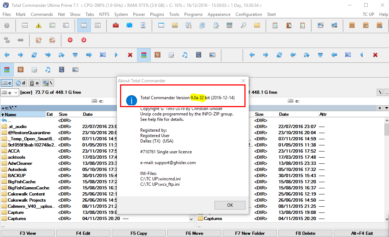Click the blue info icon in About dialog
The image size is (389, 237).
[132, 101]
